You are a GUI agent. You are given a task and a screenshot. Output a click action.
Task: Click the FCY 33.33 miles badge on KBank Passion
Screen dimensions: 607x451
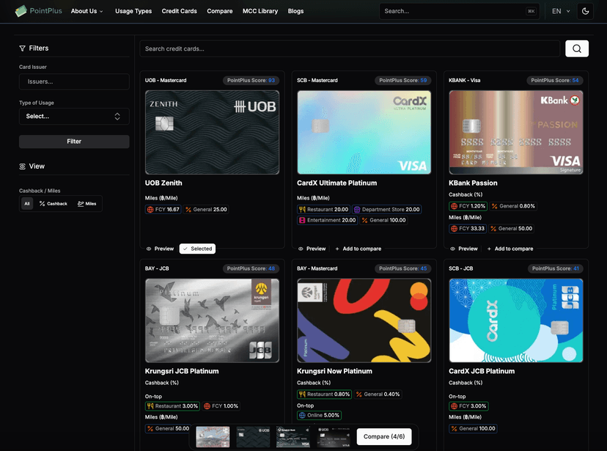tap(468, 228)
